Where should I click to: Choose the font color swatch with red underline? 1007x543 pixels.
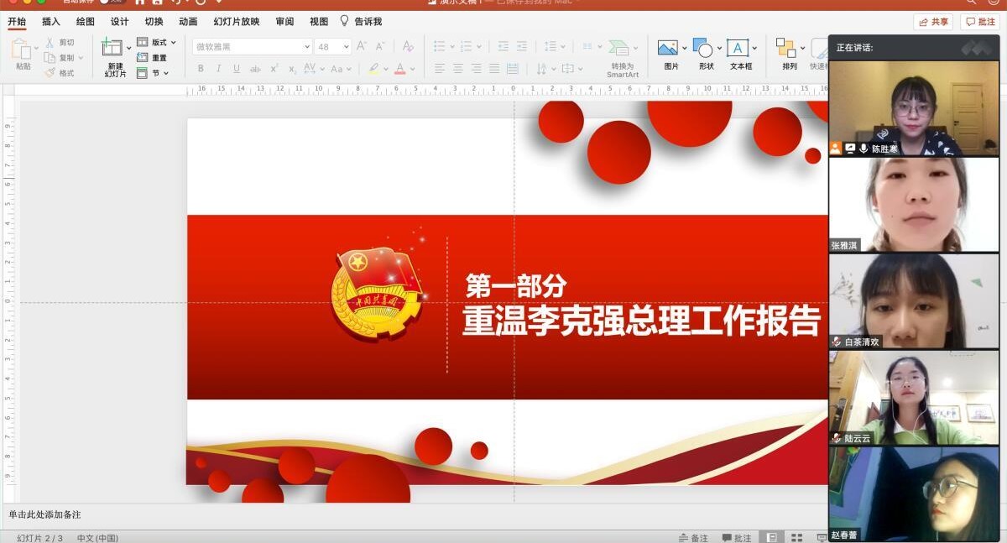point(400,69)
